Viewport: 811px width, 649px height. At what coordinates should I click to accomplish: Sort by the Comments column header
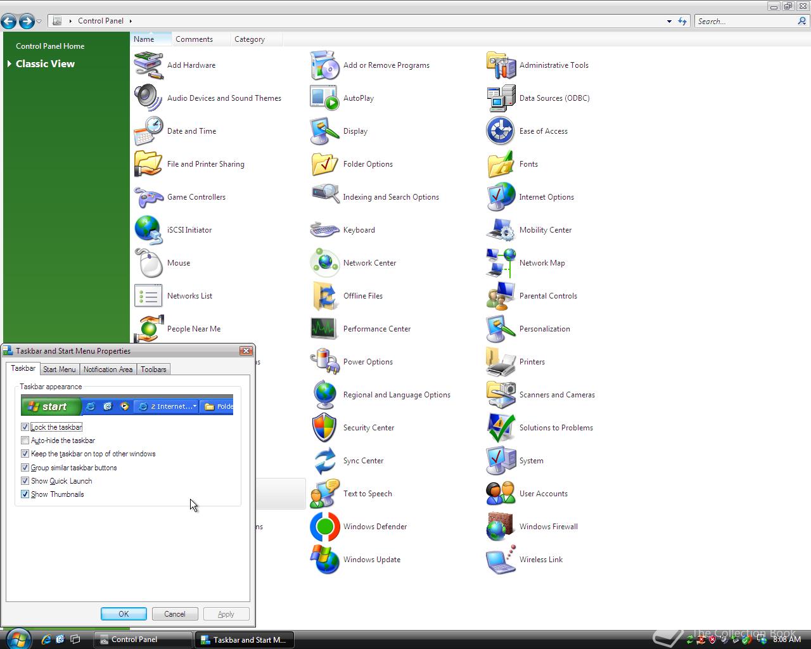[x=200, y=39]
